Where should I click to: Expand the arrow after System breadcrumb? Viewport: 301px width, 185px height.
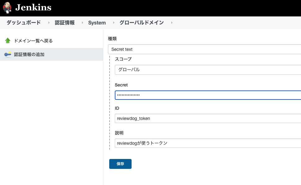pos(114,23)
